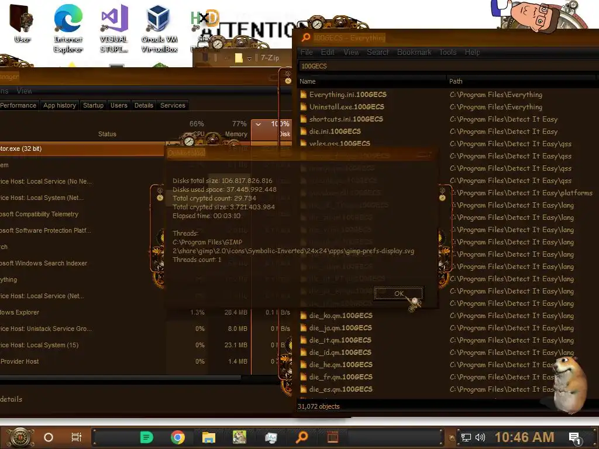Select the Windows Search Indexer process row
599x449 pixels.
coord(82,263)
